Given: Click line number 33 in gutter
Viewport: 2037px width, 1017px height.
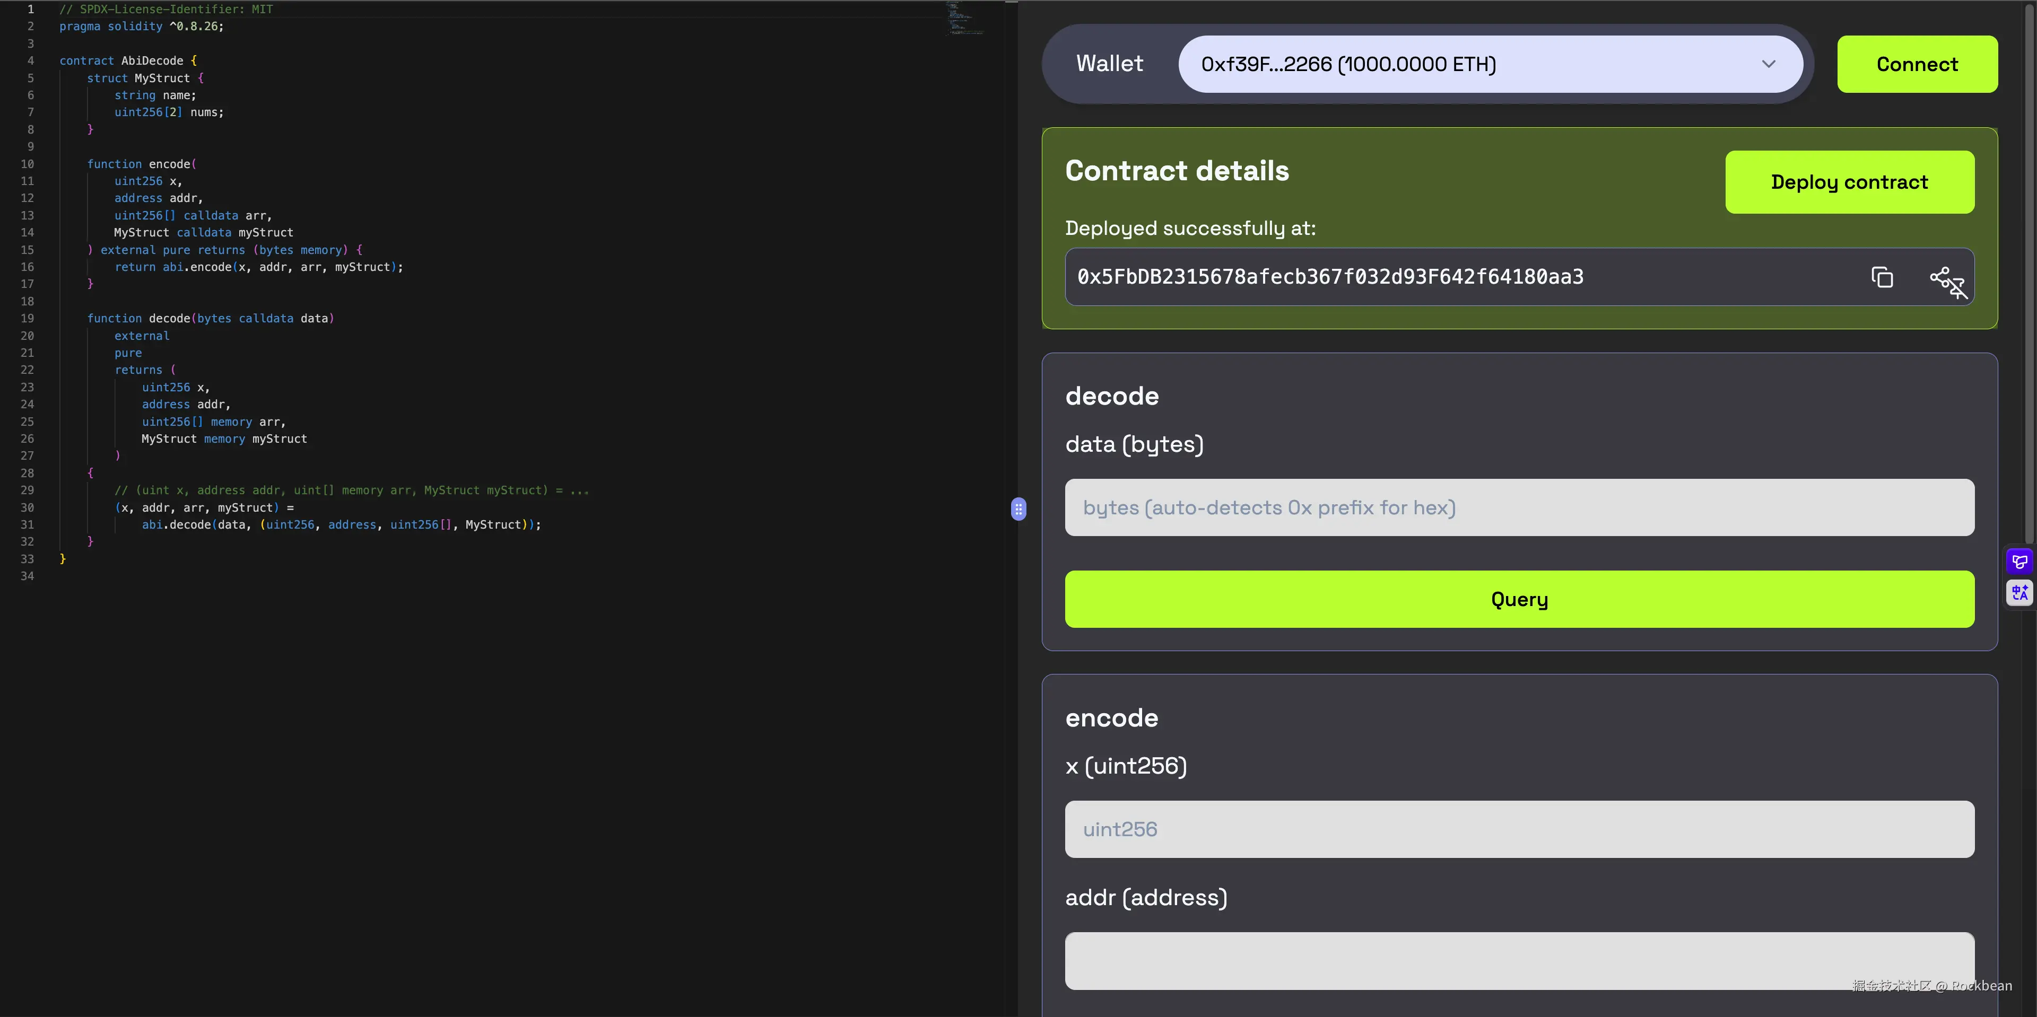Looking at the screenshot, I should [27, 559].
